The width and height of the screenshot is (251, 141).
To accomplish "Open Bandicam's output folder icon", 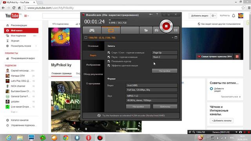I will 146,30.
